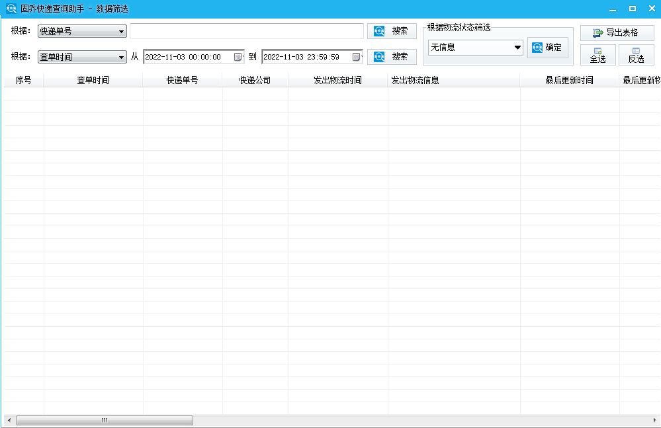Open the calendar picker for the end date
Viewport: 661px width, 428px height.
pos(357,56)
